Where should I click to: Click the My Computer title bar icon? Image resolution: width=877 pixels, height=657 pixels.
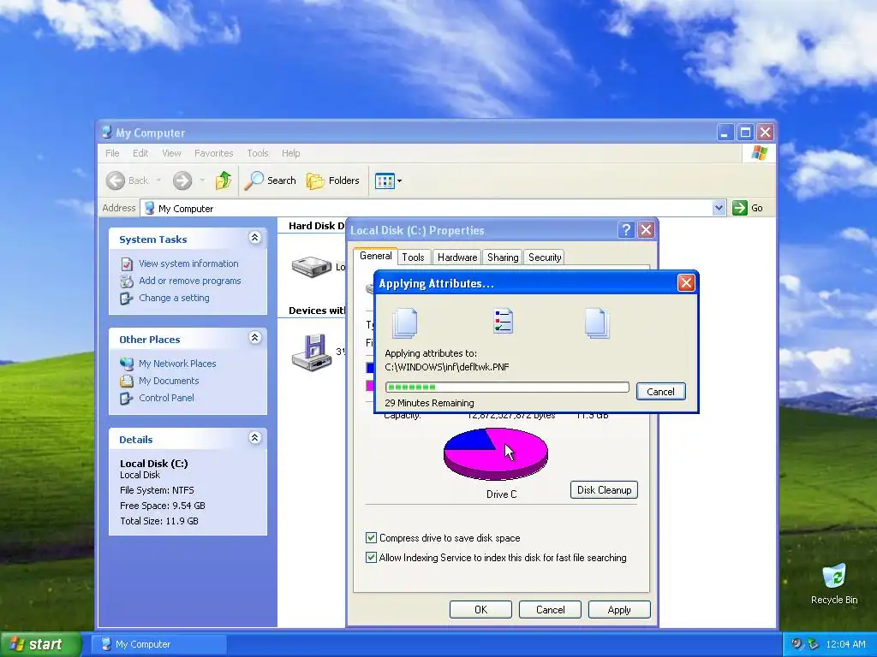(x=107, y=133)
